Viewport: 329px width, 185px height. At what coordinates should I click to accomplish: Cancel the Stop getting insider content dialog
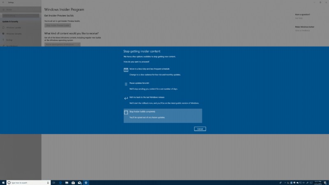click(200, 129)
